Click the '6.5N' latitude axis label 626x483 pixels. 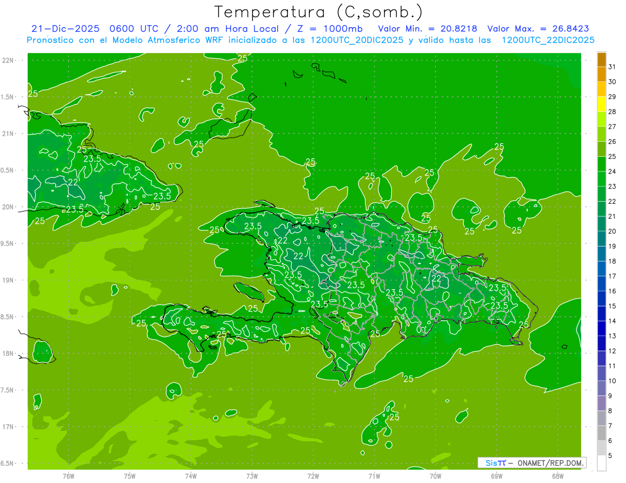(8, 463)
